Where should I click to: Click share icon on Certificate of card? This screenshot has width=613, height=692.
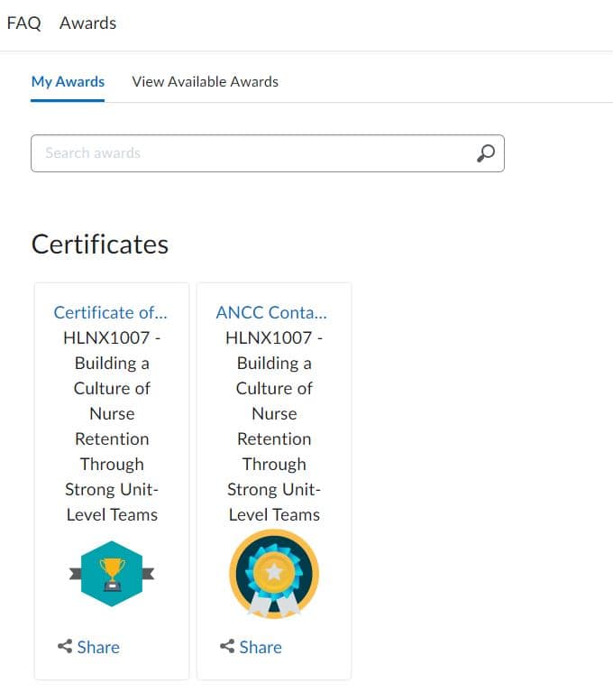(65, 647)
